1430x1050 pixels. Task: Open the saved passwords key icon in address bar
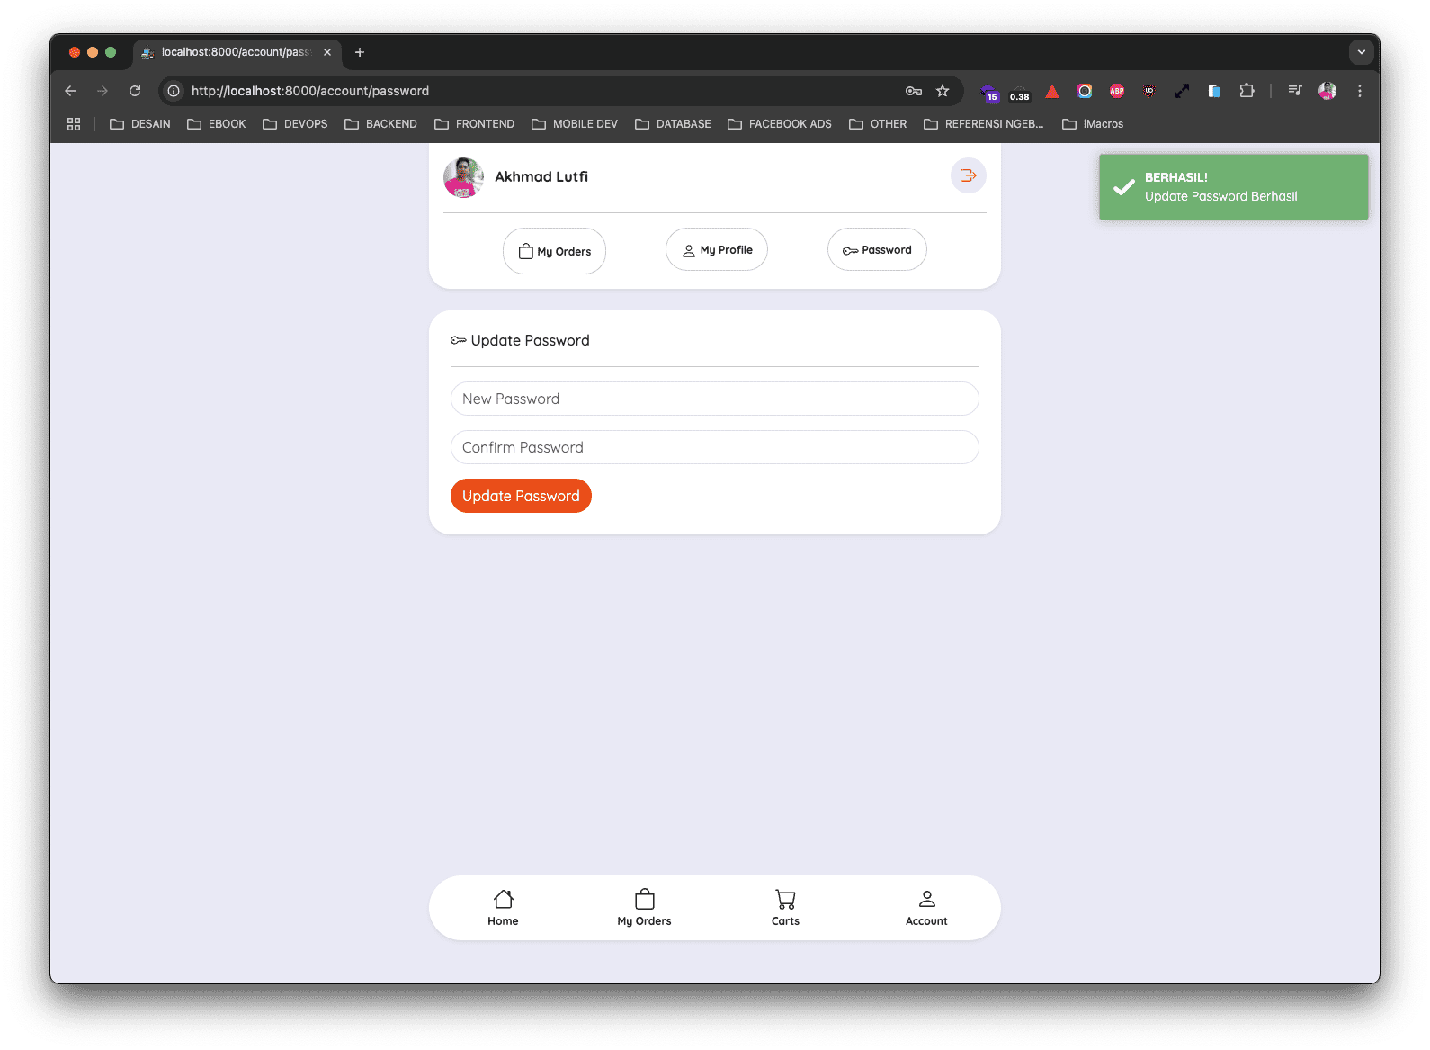914,91
